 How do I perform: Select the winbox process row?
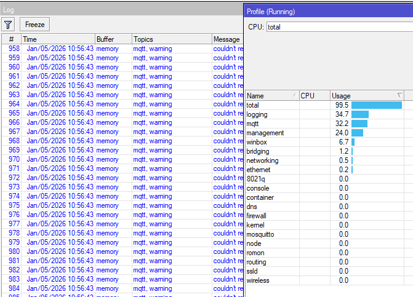329,142
